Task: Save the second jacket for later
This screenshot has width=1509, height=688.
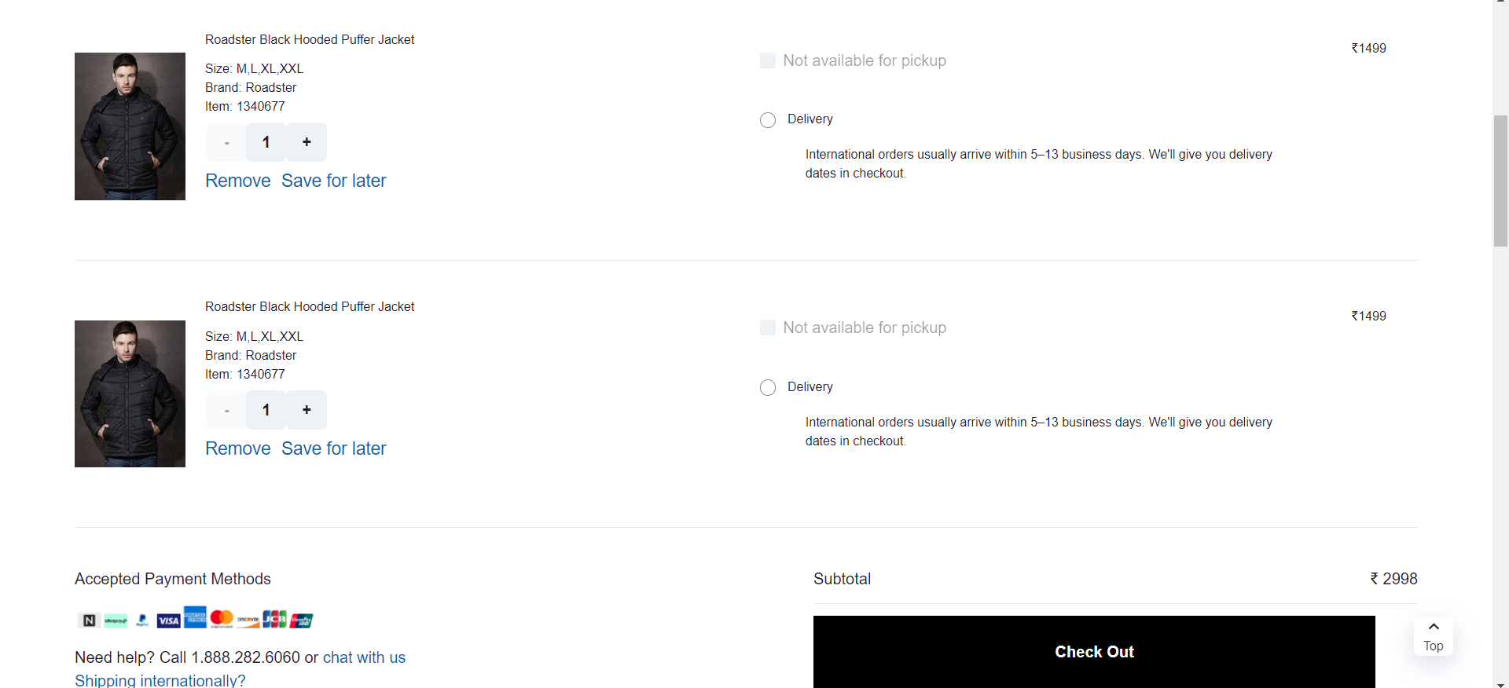Action: (334, 448)
